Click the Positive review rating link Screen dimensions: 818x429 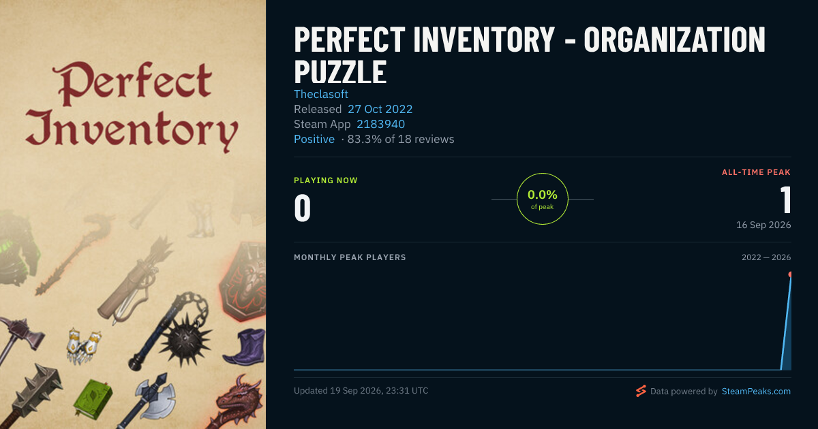(314, 139)
